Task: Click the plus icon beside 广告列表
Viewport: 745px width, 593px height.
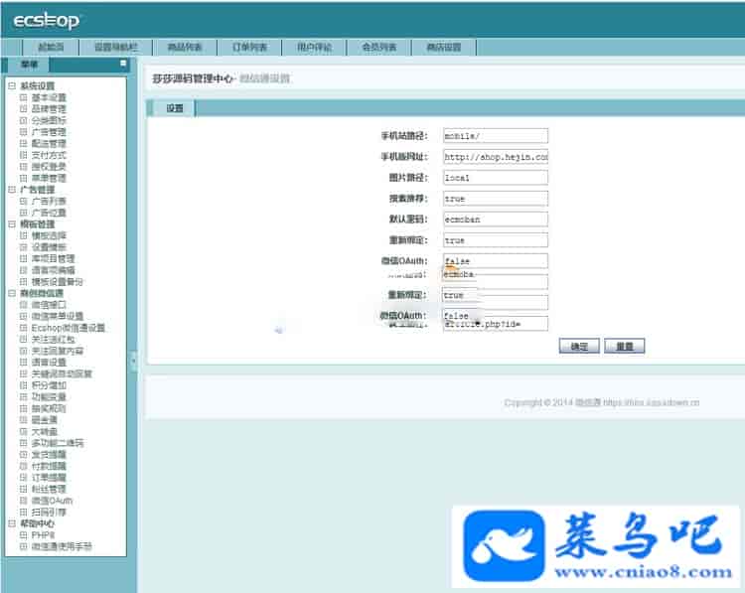Action: click(x=24, y=201)
